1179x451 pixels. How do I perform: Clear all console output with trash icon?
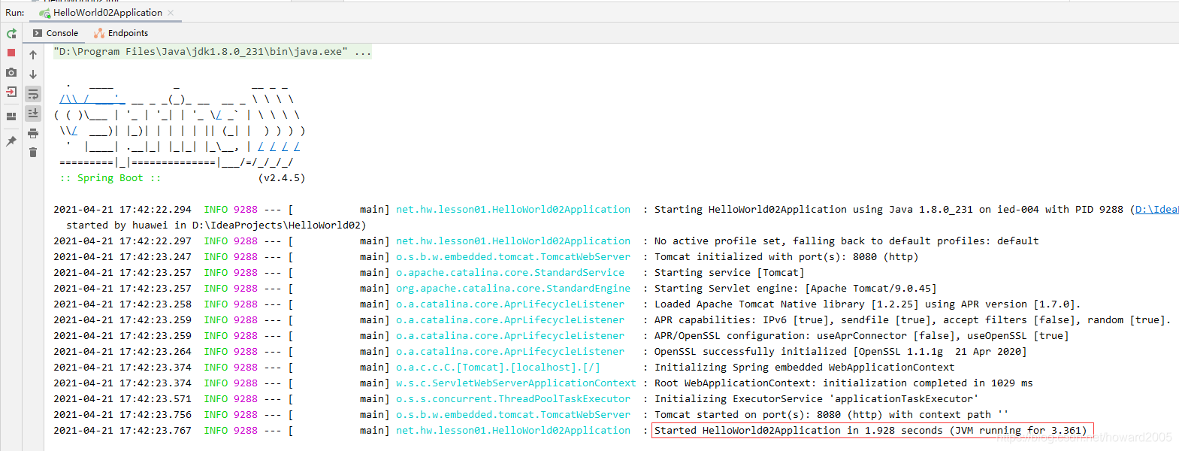(x=33, y=153)
